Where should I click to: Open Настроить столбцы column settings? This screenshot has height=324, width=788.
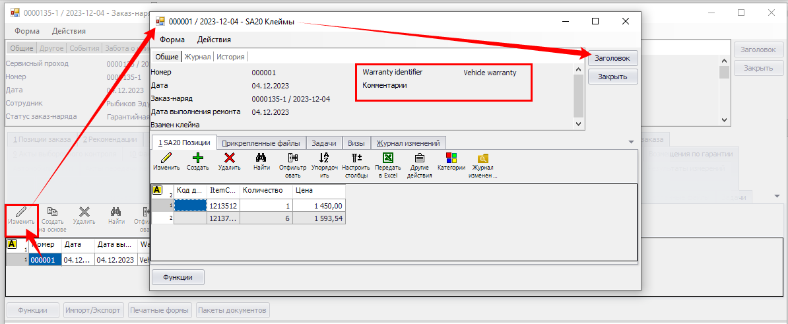356,158
